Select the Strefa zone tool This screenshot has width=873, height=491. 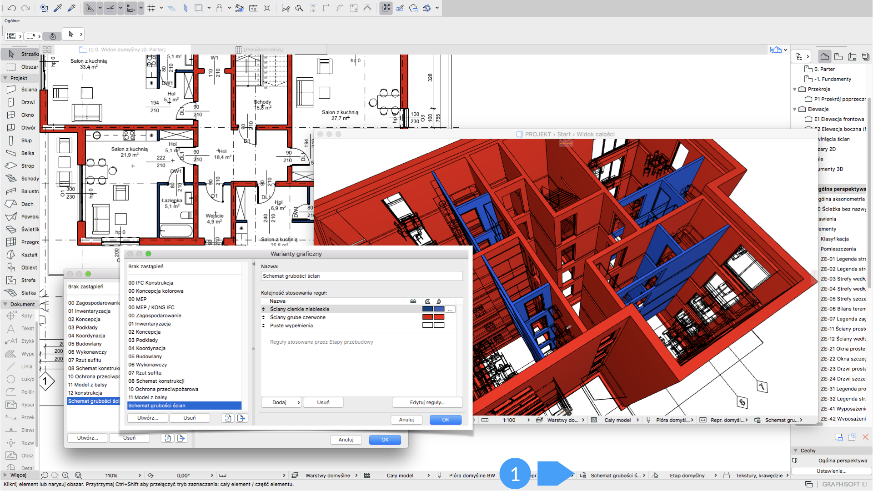20,280
